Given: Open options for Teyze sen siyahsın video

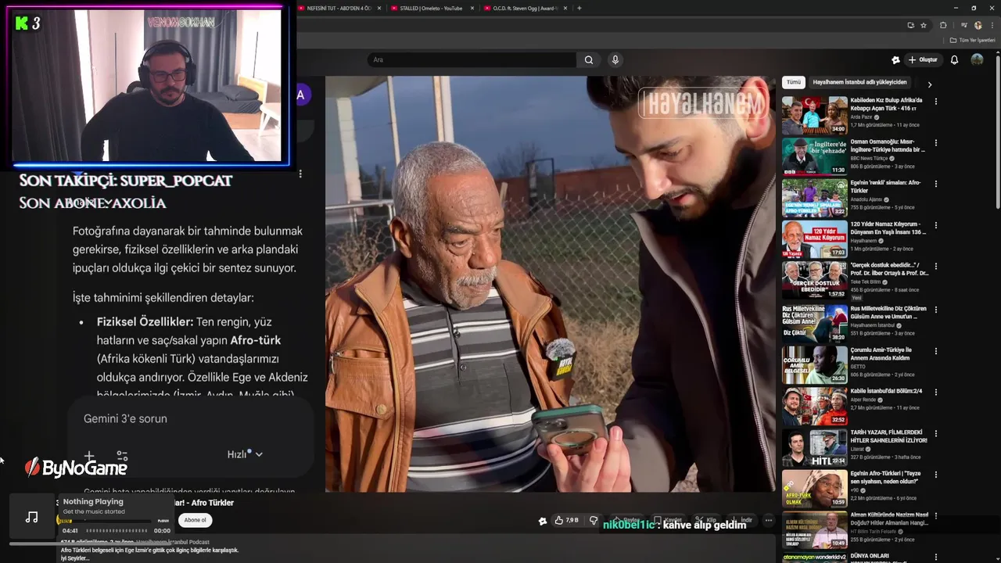Looking at the screenshot, I should point(935,475).
